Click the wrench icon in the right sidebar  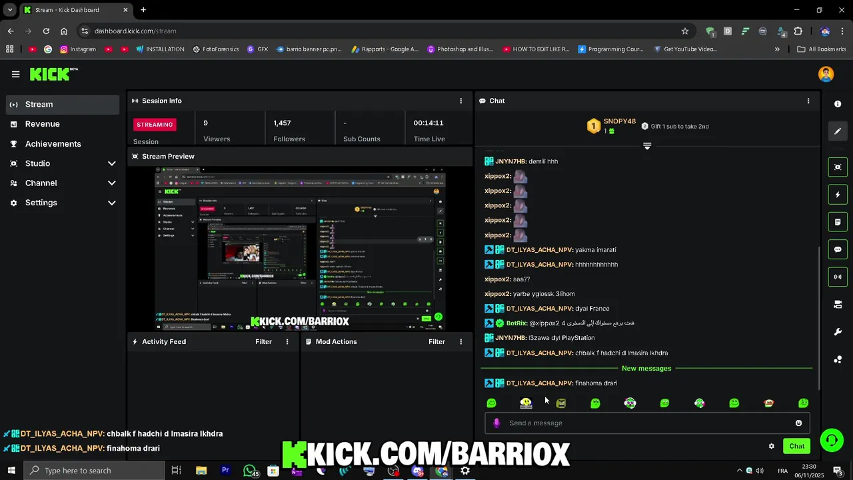[x=838, y=332]
